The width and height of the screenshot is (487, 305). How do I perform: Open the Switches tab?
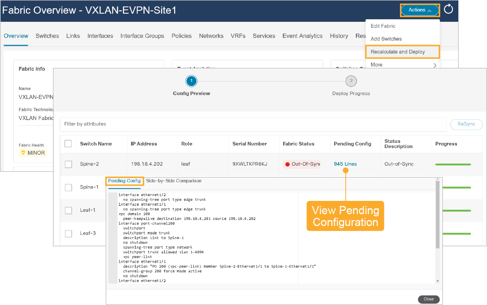tap(47, 36)
